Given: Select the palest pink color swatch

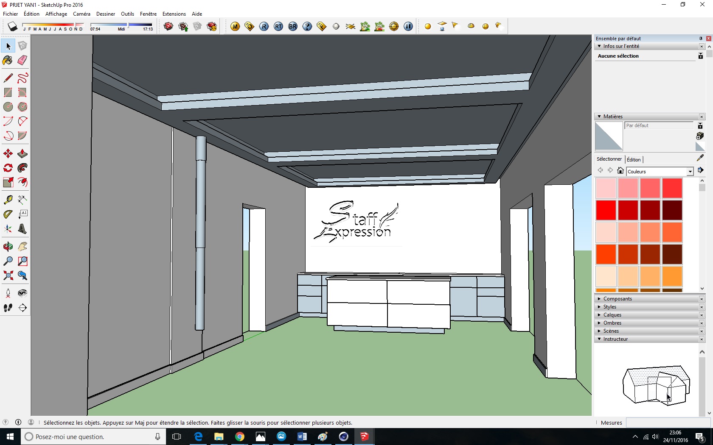Looking at the screenshot, I should pos(606,188).
